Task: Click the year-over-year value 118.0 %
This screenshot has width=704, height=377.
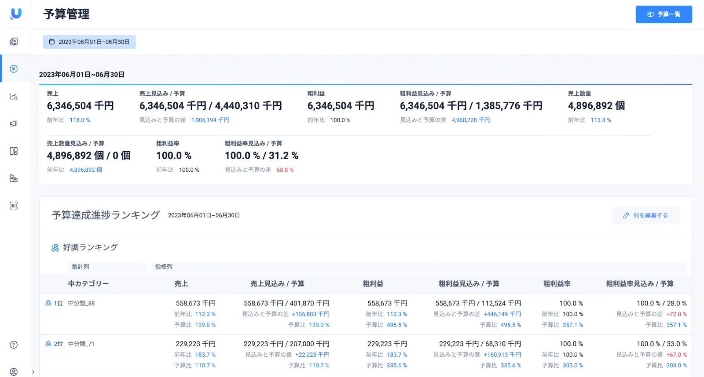Action: (80, 120)
